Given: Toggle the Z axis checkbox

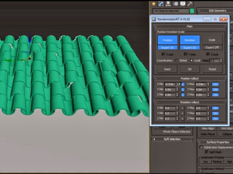Looking at the screenshot, I should click(208, 54).
